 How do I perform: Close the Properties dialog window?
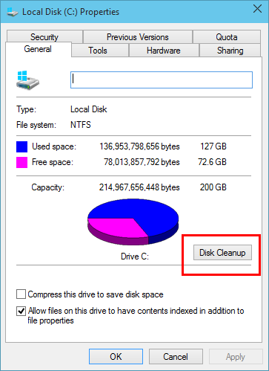257,9
